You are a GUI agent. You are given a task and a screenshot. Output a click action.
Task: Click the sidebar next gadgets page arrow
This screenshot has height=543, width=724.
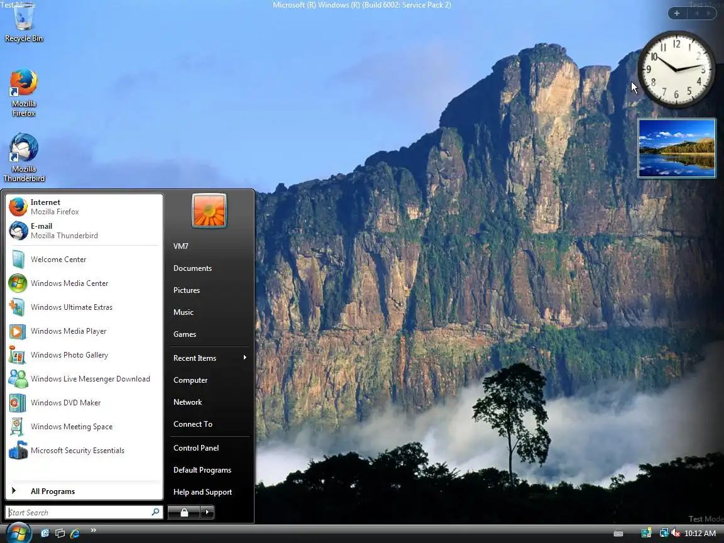point(708,13)
